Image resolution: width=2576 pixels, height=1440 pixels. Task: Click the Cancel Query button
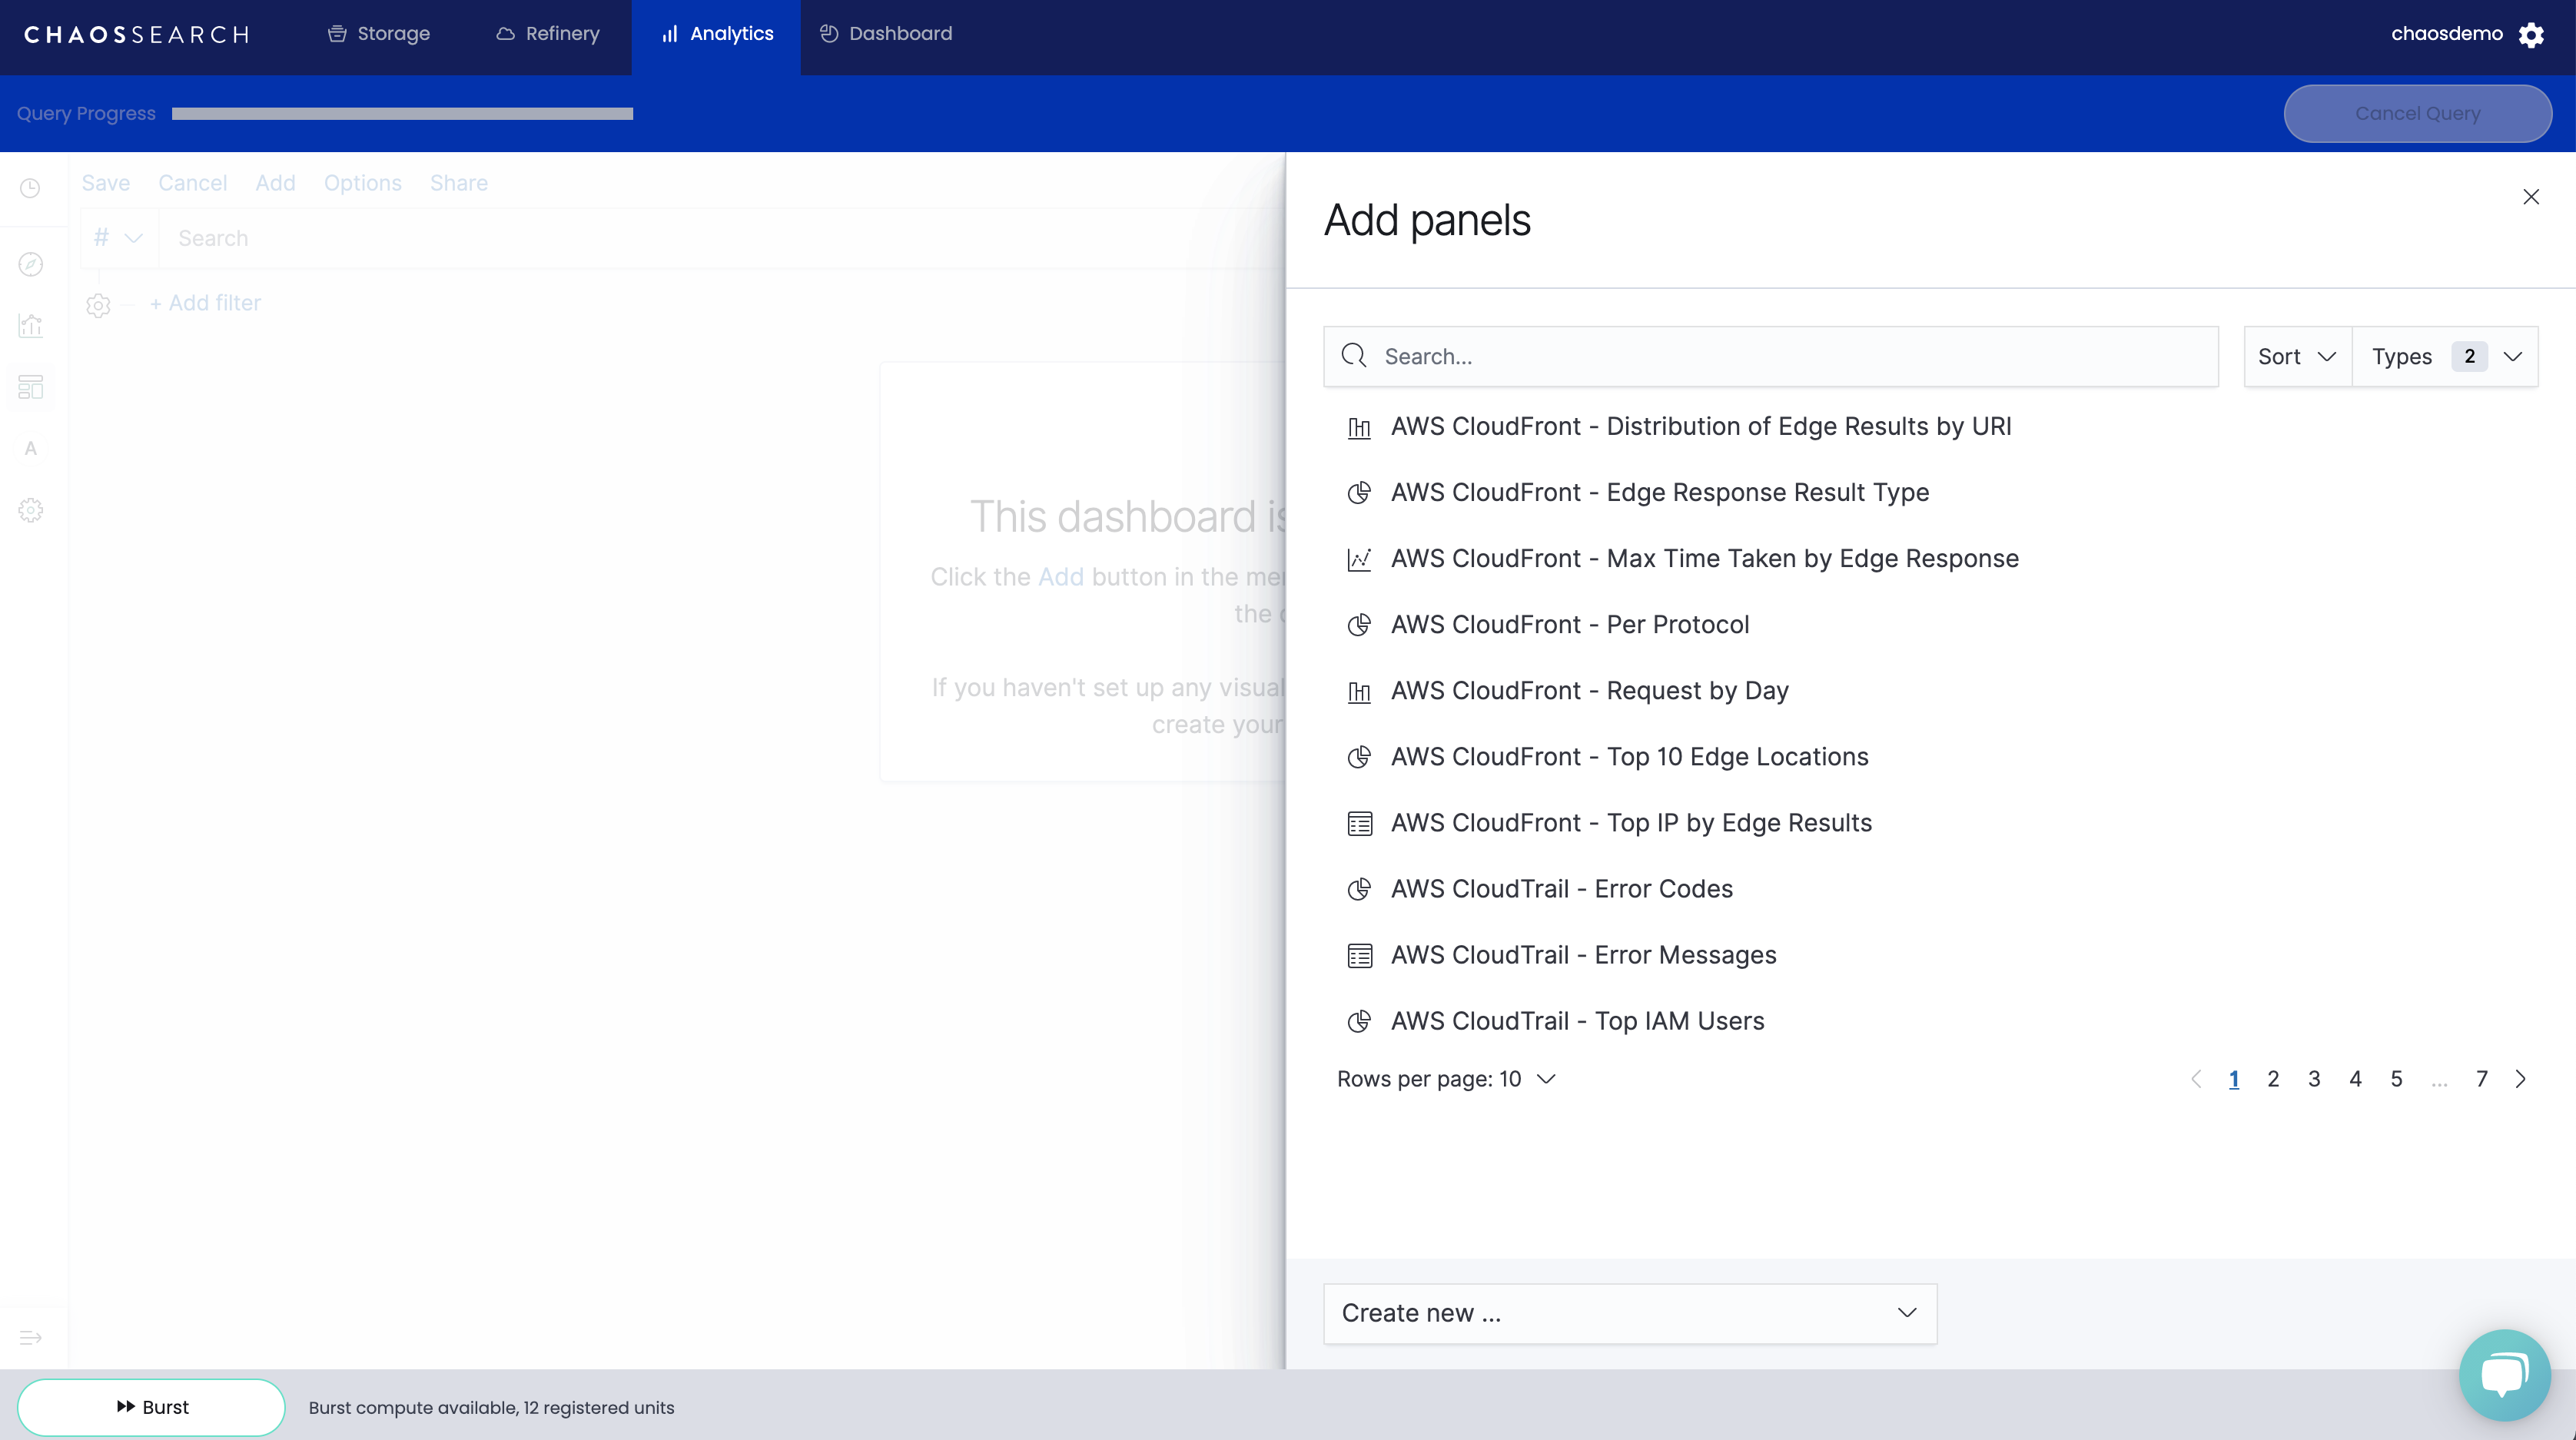[2417, 113]
